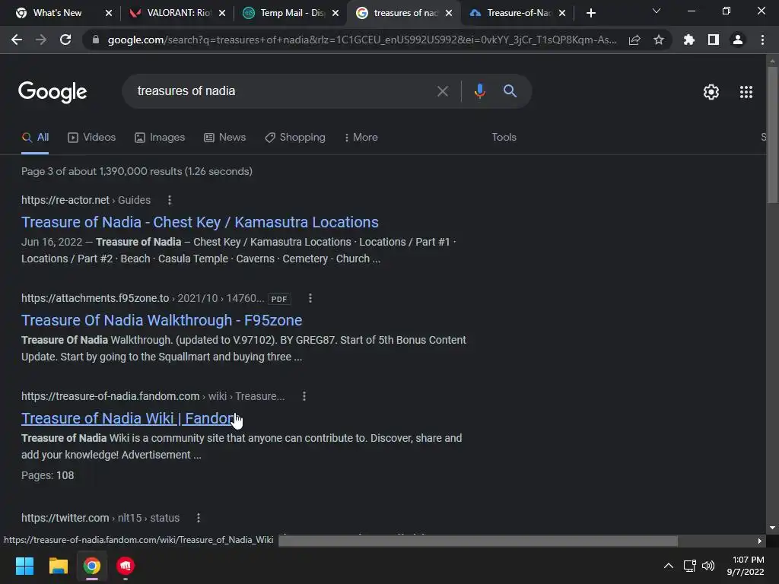Select the Images search filter
Image resolution: width=779 pixels, height=584 pixels.
(x=160, y=138)
